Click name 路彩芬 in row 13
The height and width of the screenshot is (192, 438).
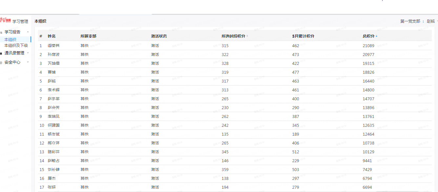coord(54,152)
